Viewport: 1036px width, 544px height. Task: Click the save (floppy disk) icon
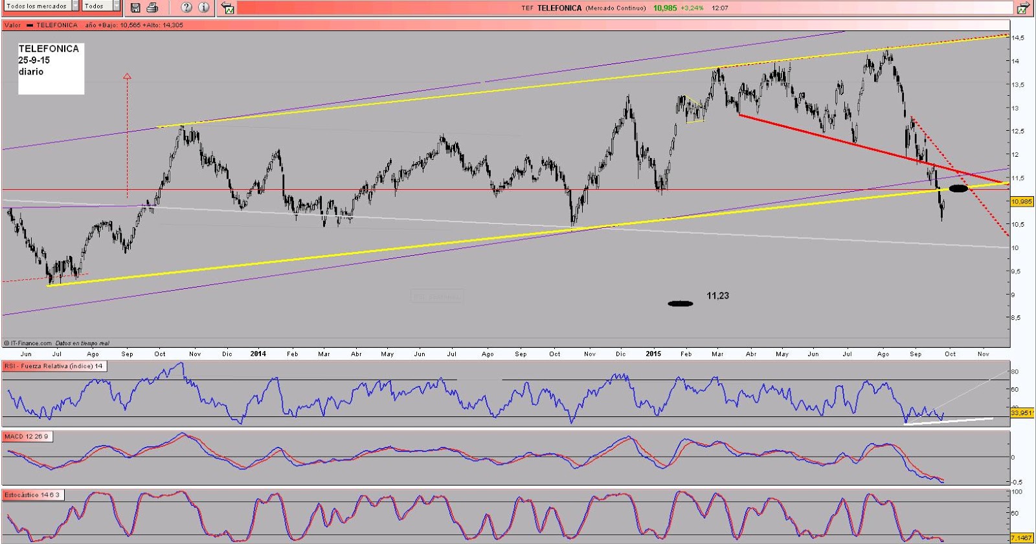135,8
